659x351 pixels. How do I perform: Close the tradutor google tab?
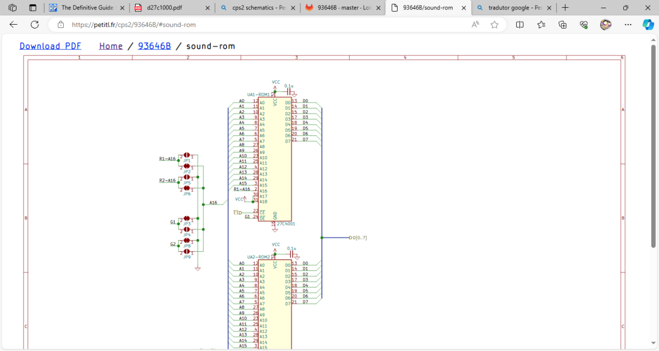tap(550, 8)
